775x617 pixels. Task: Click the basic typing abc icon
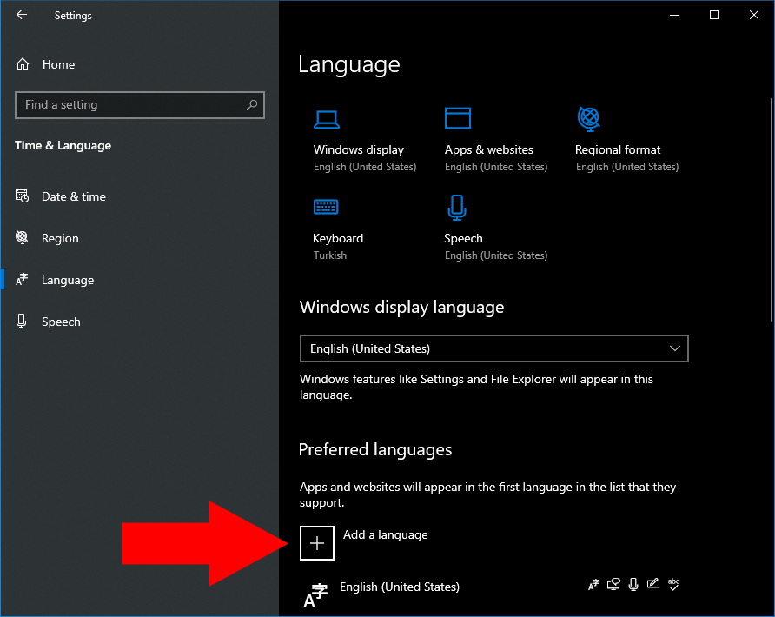click(673, 584)
